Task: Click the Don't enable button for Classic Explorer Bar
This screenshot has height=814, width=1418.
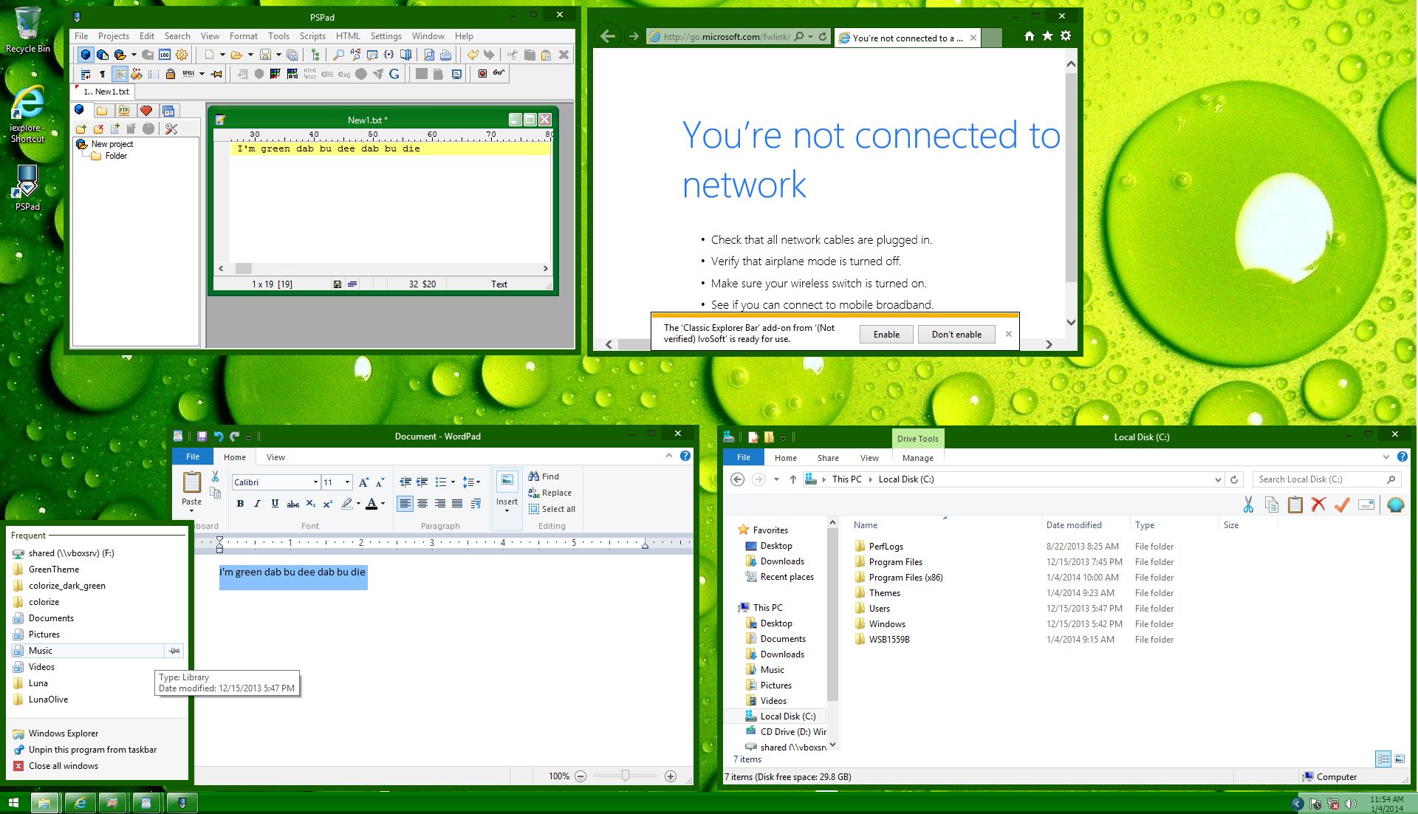Action: point(956,334)
